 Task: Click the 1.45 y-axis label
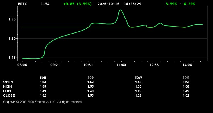(x=12, y=58)
